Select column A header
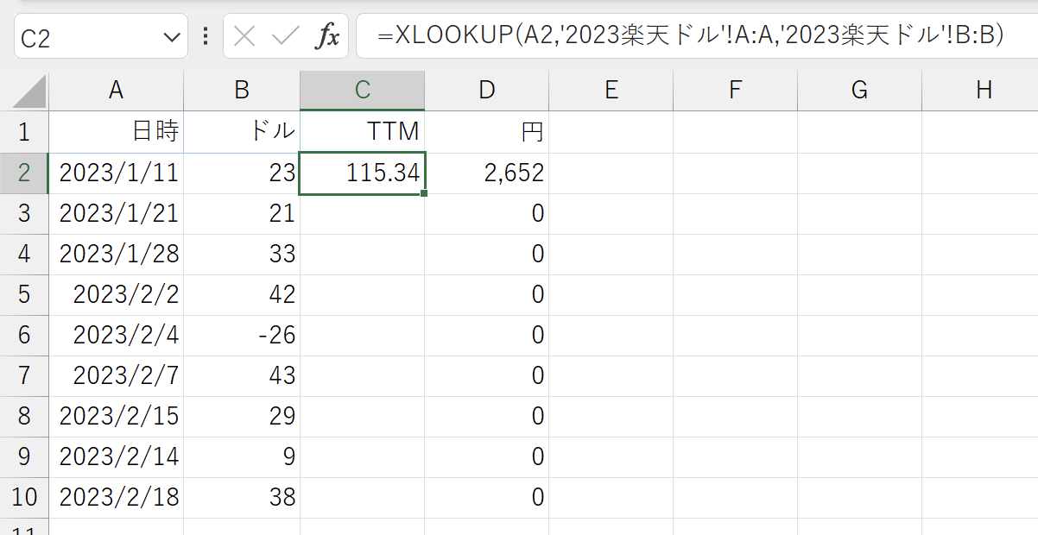 (x=116, y=90)
